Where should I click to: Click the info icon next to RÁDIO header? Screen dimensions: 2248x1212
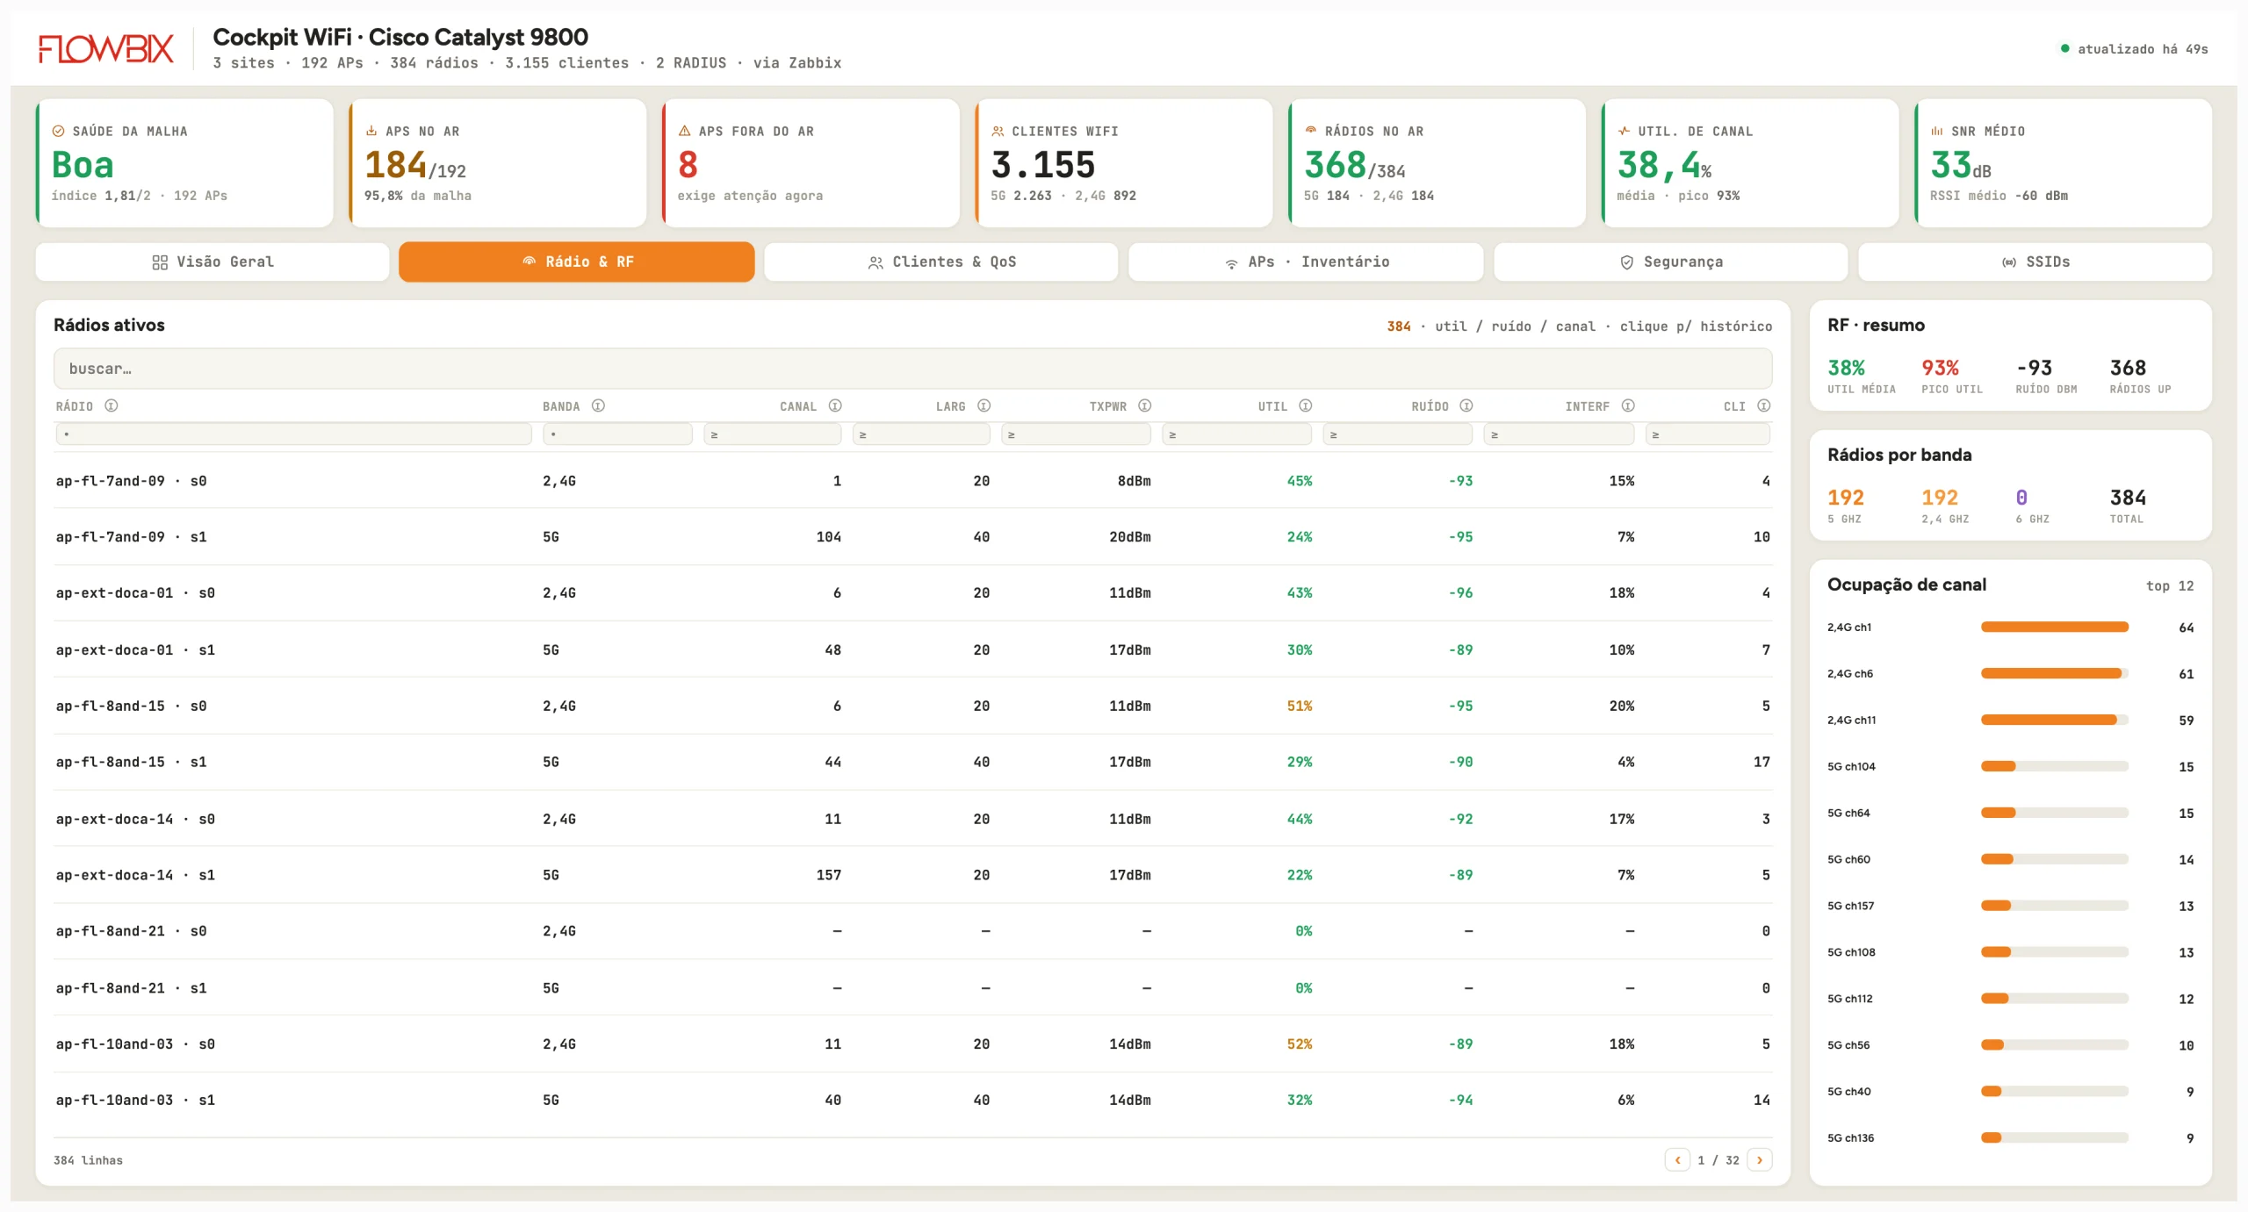coord(112,405)
